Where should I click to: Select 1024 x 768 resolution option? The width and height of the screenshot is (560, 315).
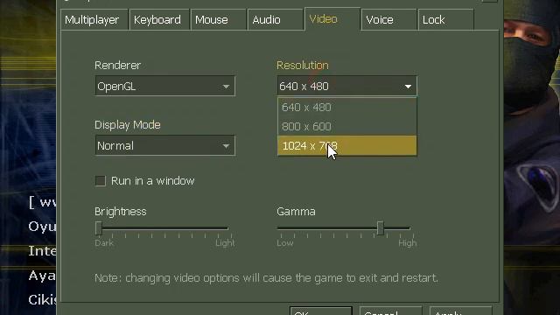tap(347, 146)
